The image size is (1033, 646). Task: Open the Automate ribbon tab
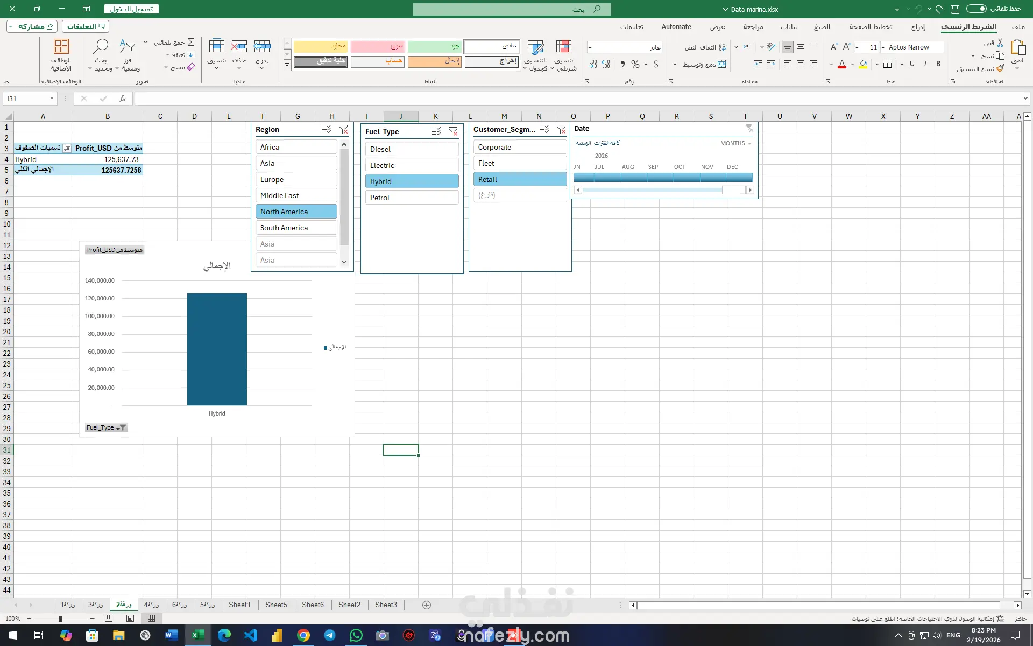(x=676, y=26)
